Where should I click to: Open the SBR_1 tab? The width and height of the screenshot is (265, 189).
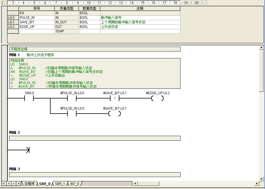pyautogui.click(x=60, y=184)
